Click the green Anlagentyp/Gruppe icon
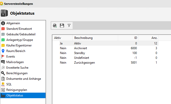The height and width of the screenshot is (104, 171). 3,40
